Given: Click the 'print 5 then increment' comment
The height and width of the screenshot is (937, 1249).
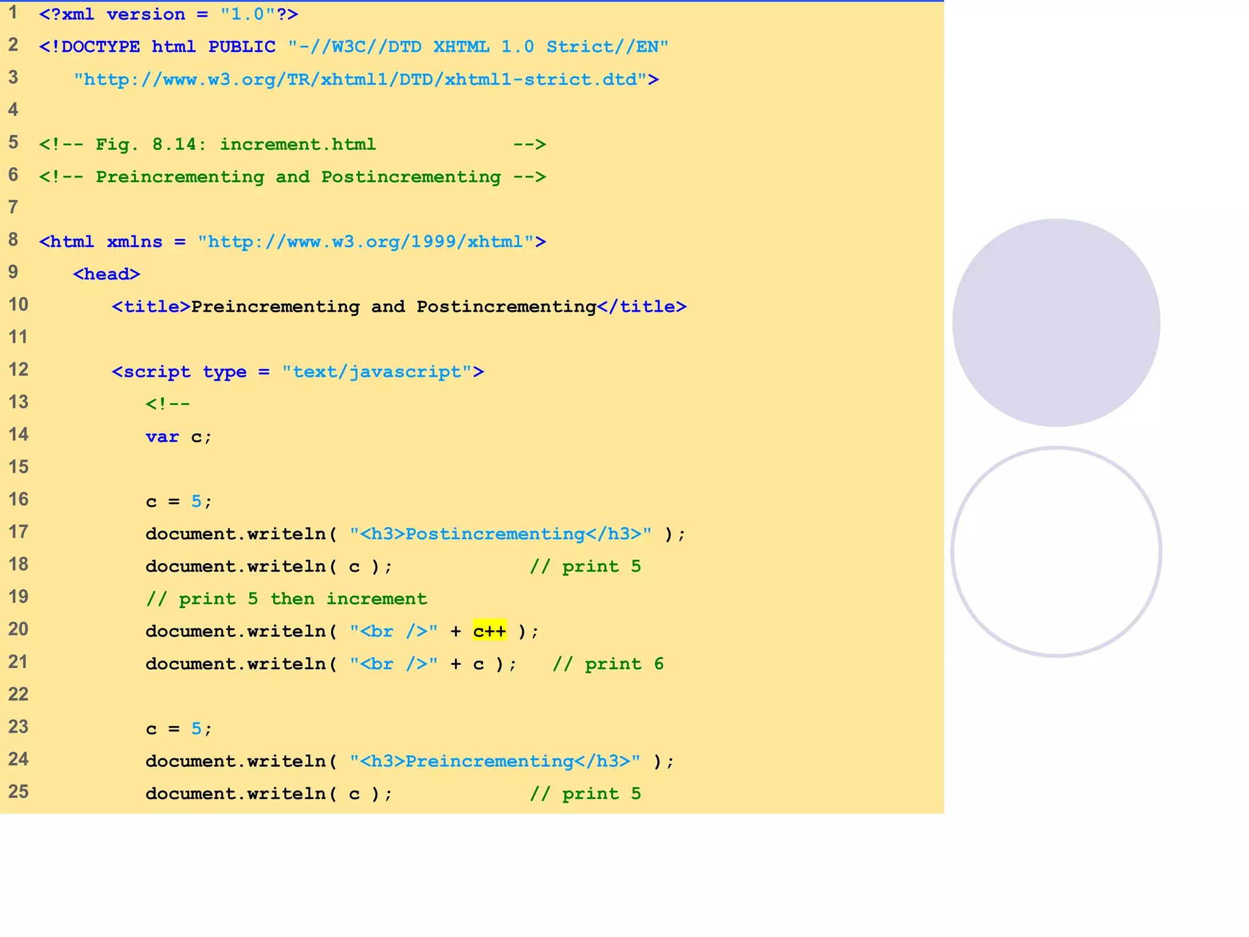Looking at the screenshot, I should coord(286,599).
